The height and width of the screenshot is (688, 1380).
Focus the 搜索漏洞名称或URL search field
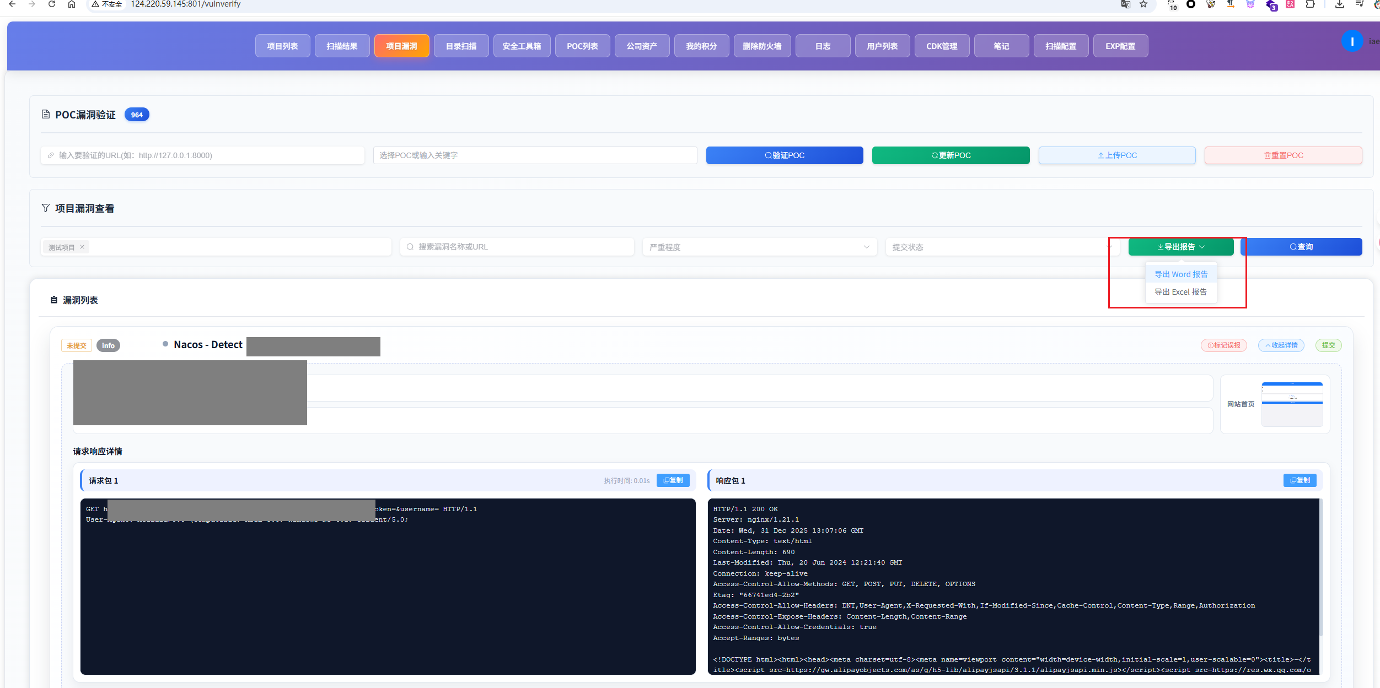coord(517,247)
